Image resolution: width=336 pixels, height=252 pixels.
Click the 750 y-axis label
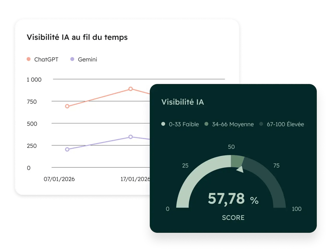pos(32,102)
